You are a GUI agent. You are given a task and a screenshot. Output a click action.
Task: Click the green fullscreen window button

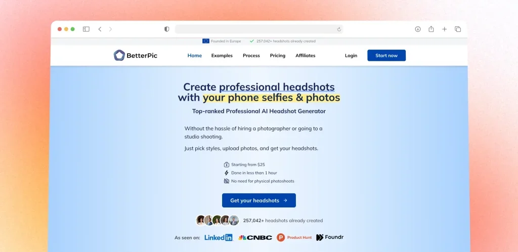[73, 29]
